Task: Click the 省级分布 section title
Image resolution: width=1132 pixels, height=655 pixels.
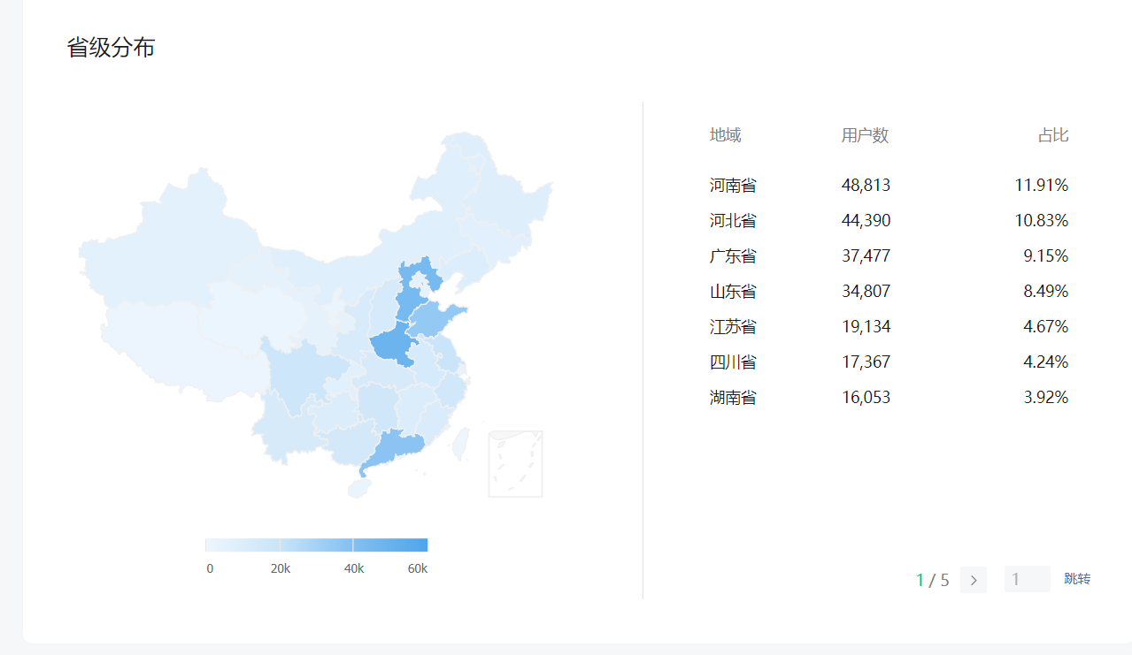Action: pyautogui.click(x=111, y=48)
